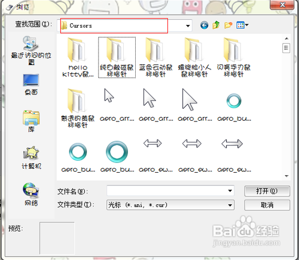The height and width of the screenshot is (260, 299).
Task: Expand the Look in (查找范围) dropdown arrow
Action: pyautogui.click(x=188, y=26)
